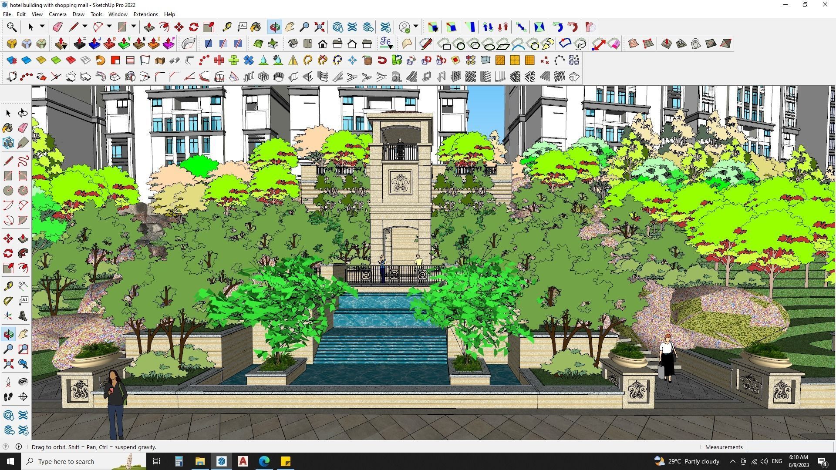The height and width of the screenshot is (470, 836).
Task: Select the Zoom magnifier in top toolbar
Action: pos(304,27)
